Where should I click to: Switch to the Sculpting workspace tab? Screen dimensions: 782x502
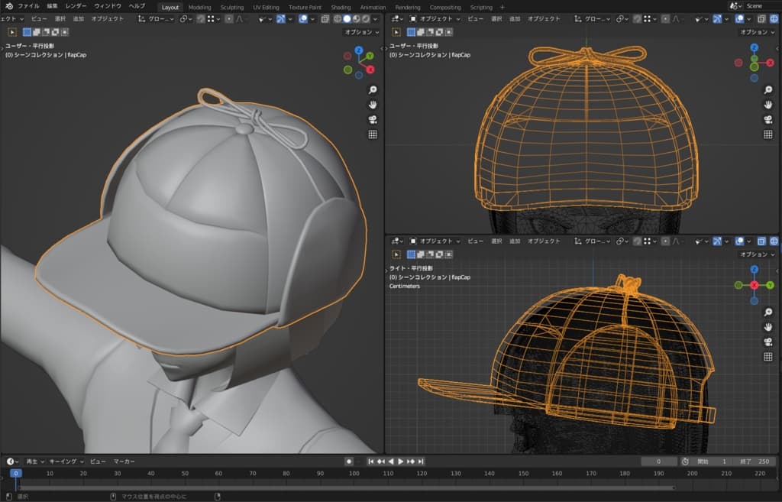click(x=231, y=7)
